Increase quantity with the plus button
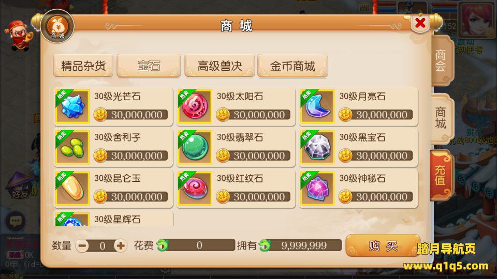The image size is (497, 279). pyautogui.click(x=121, y=245)
